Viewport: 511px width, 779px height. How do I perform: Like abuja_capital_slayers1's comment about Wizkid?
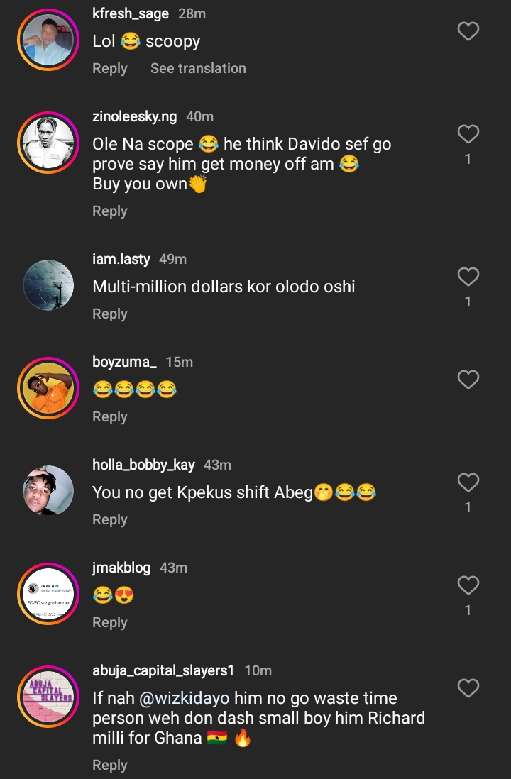pyautogui.click(x=468, y=688)
